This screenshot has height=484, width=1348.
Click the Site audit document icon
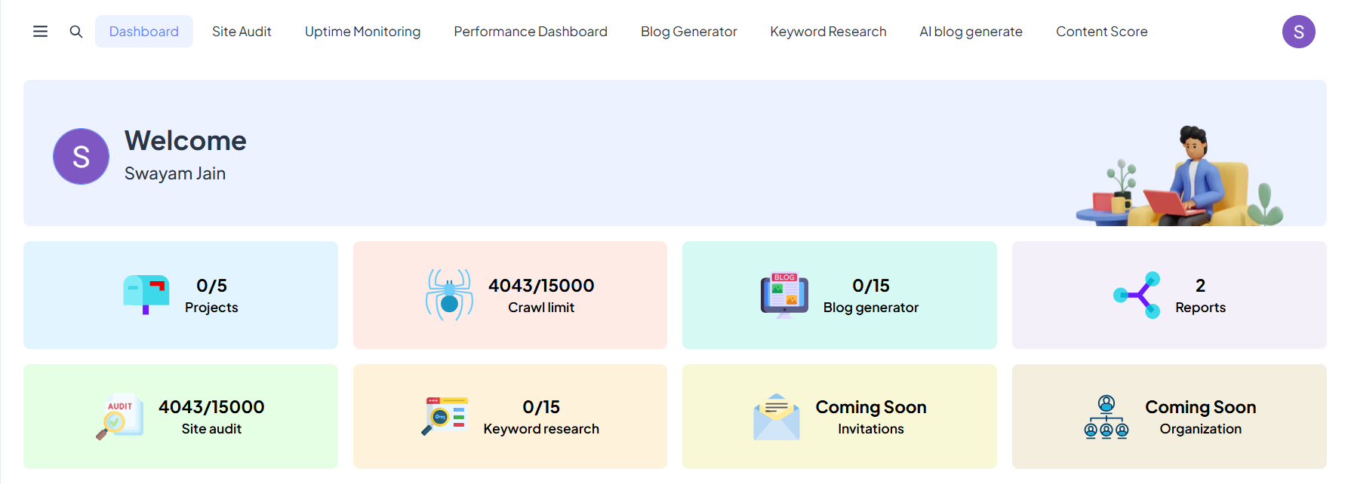pyautogui.click(x=120, y=416)
